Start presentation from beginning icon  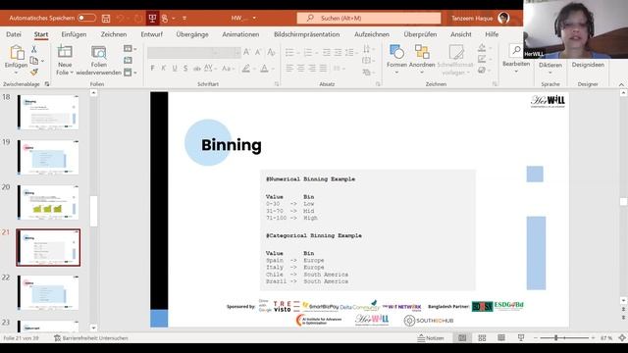point(152,18)
